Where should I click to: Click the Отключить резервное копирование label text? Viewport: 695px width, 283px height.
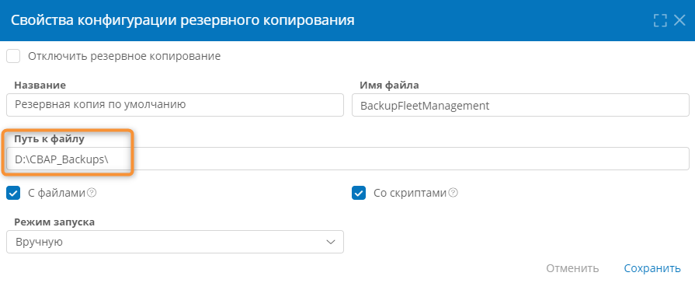tap(124, 56)
